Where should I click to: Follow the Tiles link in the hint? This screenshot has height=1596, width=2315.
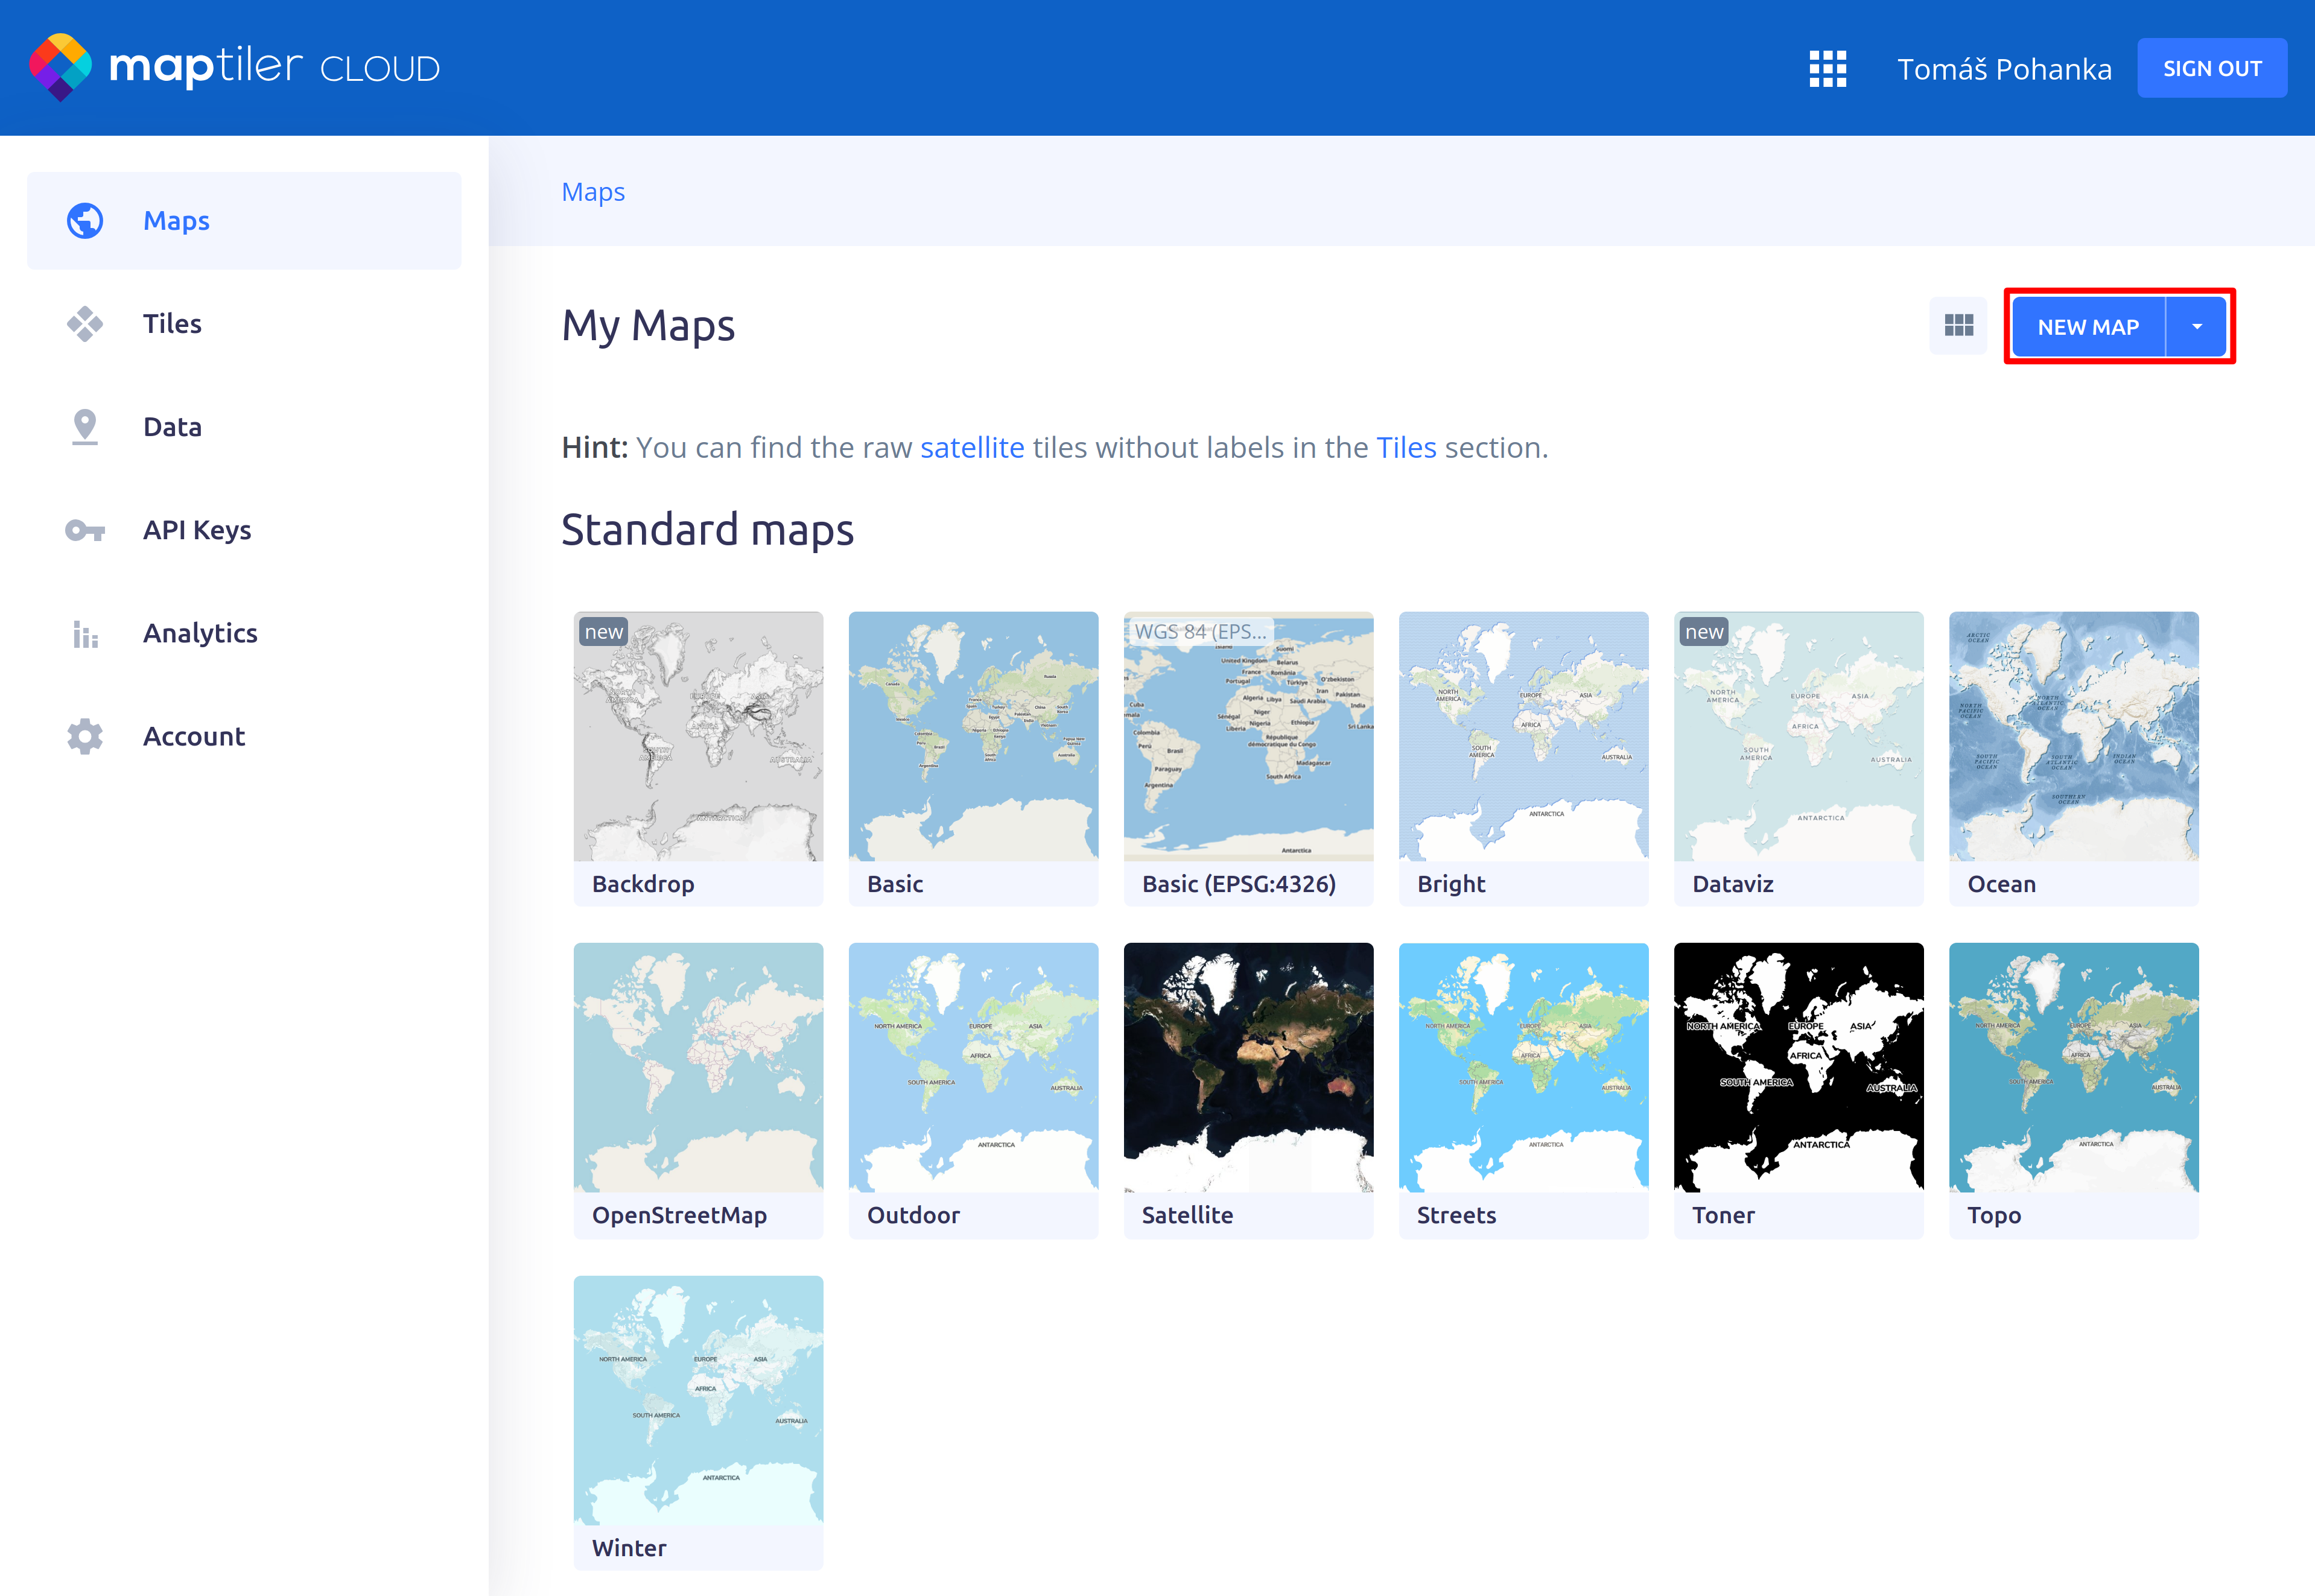click(x=1405, y=447)
